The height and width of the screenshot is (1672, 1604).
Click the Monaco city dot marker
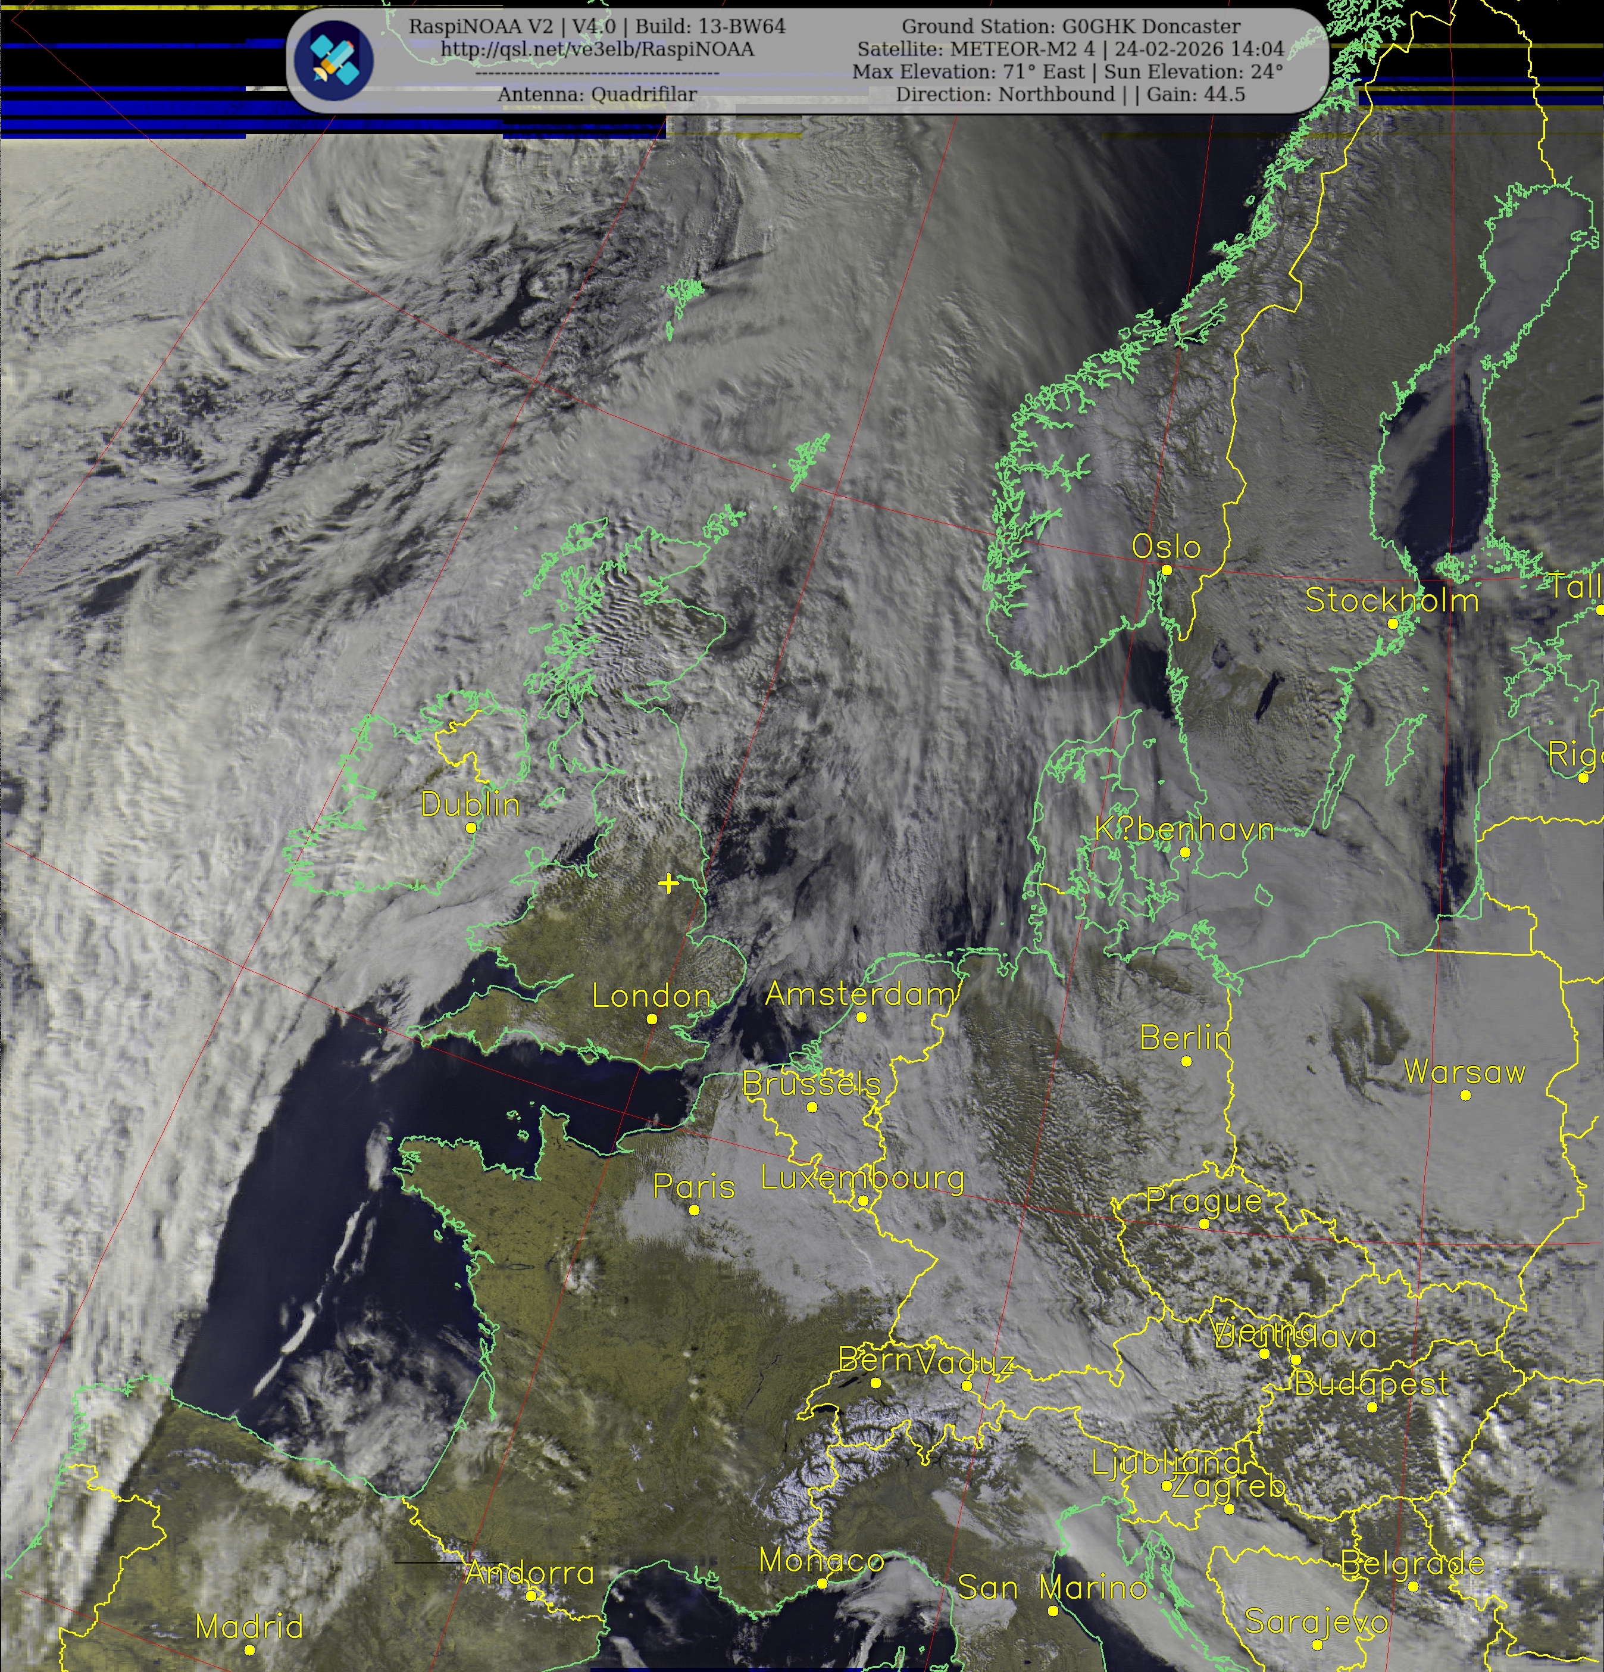pos(822,1583)
